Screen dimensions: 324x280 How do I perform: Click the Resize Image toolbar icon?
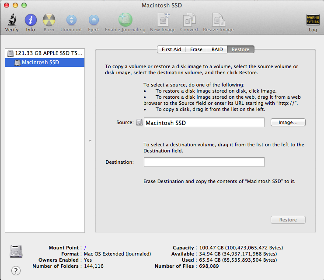(x=219, y=20)
